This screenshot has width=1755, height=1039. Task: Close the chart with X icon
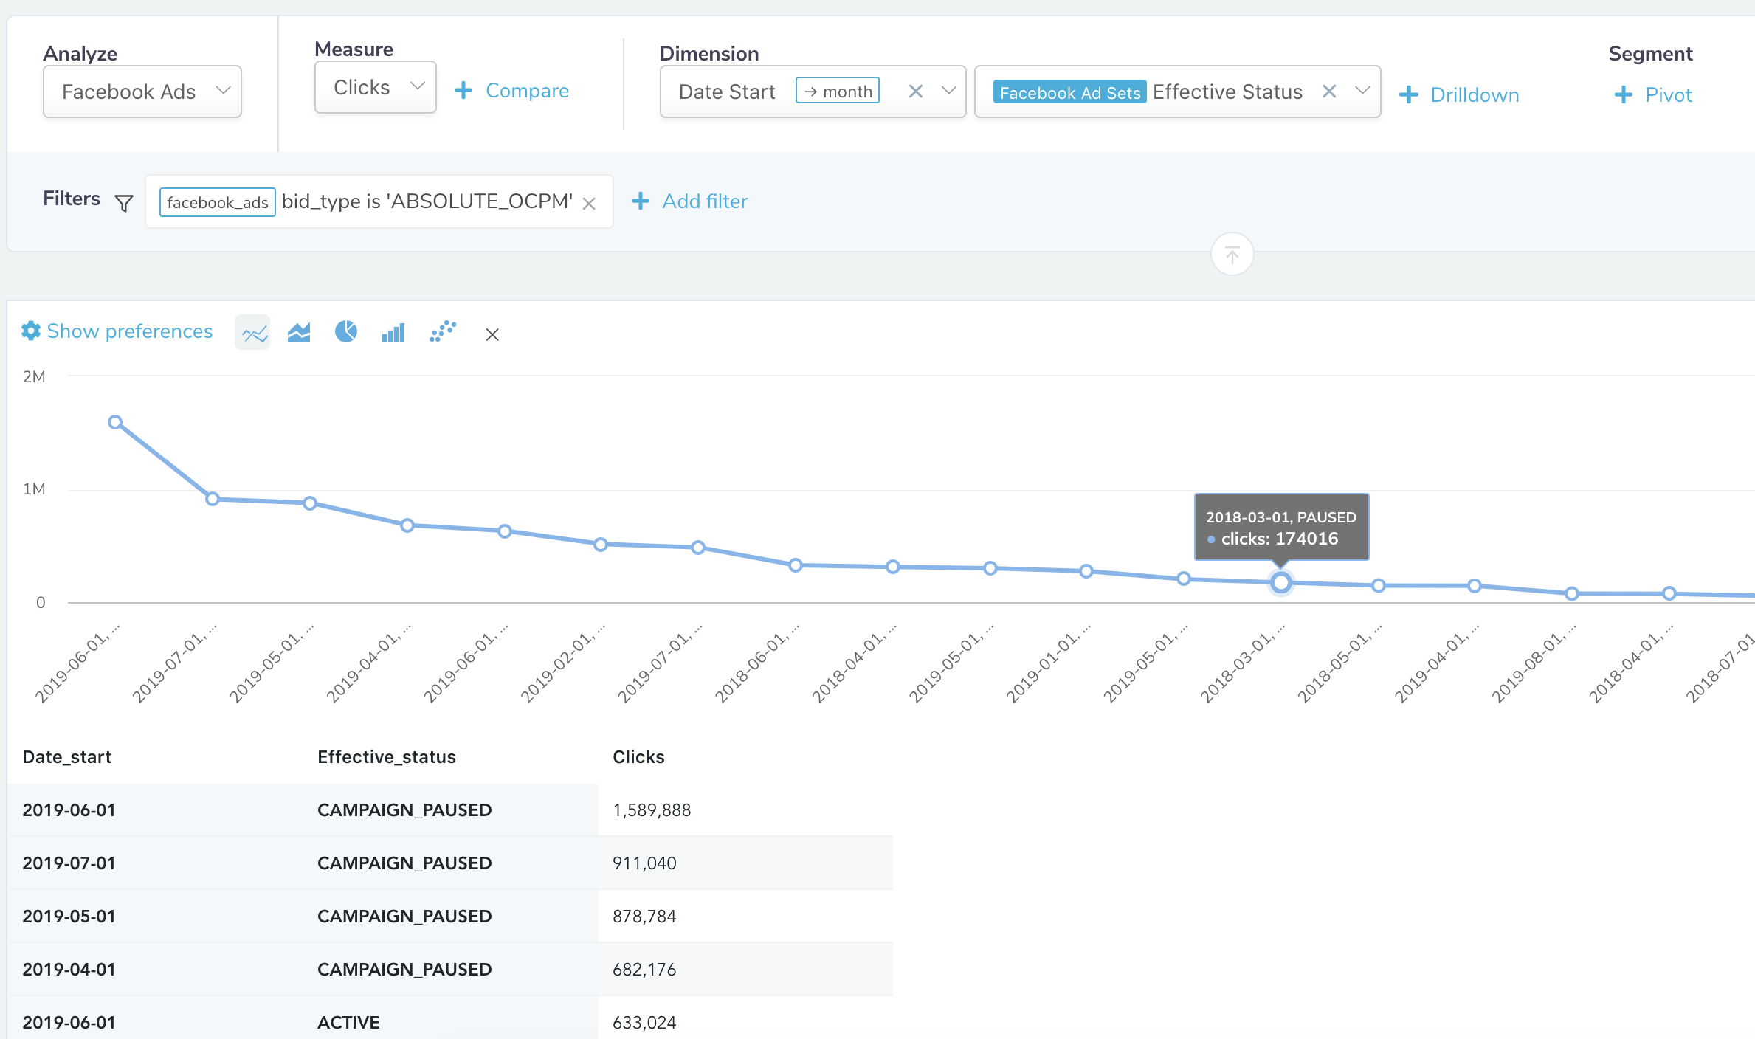tap(492, 334)
